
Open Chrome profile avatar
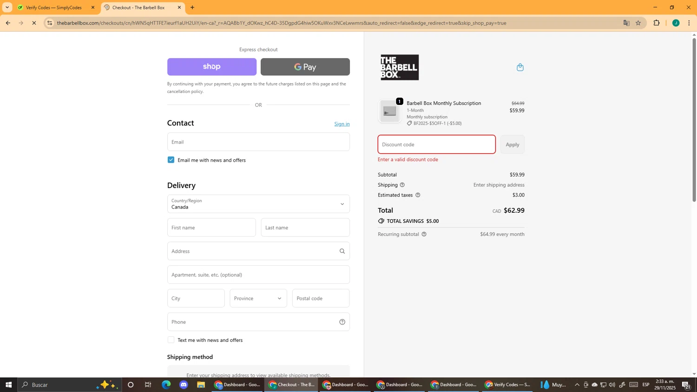[676, 23]
